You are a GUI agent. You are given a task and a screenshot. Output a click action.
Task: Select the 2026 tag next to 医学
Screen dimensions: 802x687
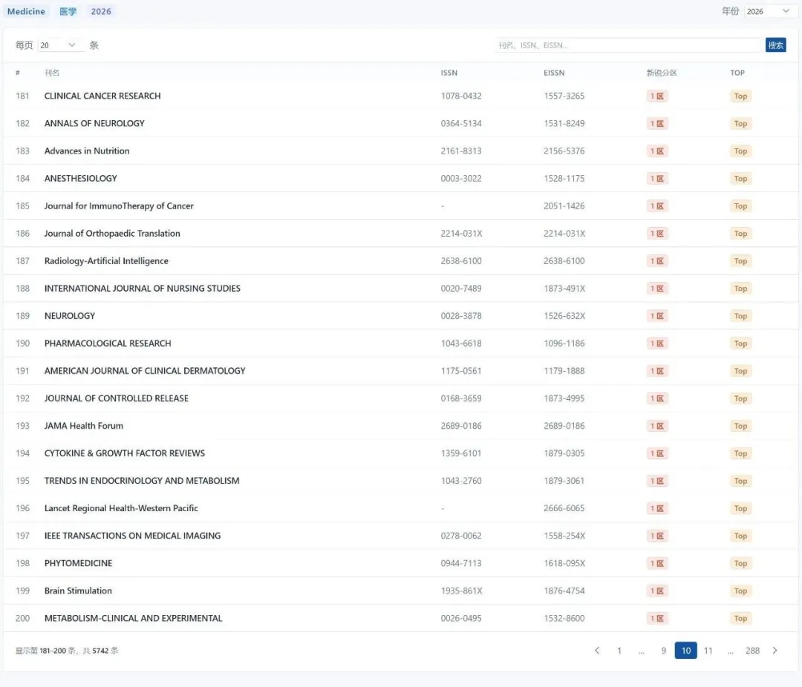(x=101, y=11)
